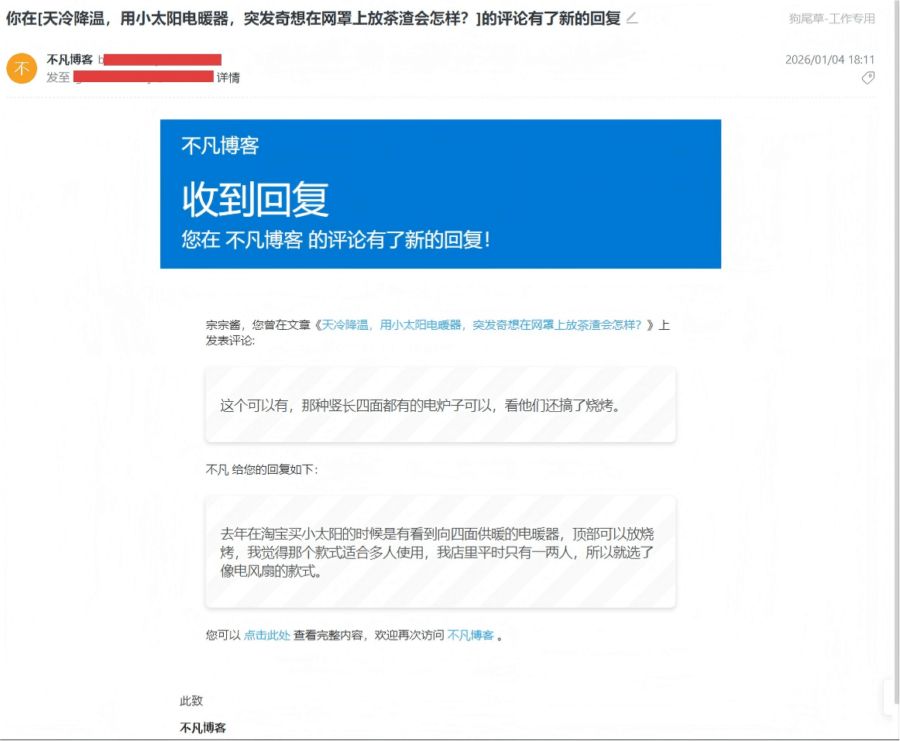The image size is (900, 741).
Task: Click the tag label icon under the date
Action: click(867, 77)
